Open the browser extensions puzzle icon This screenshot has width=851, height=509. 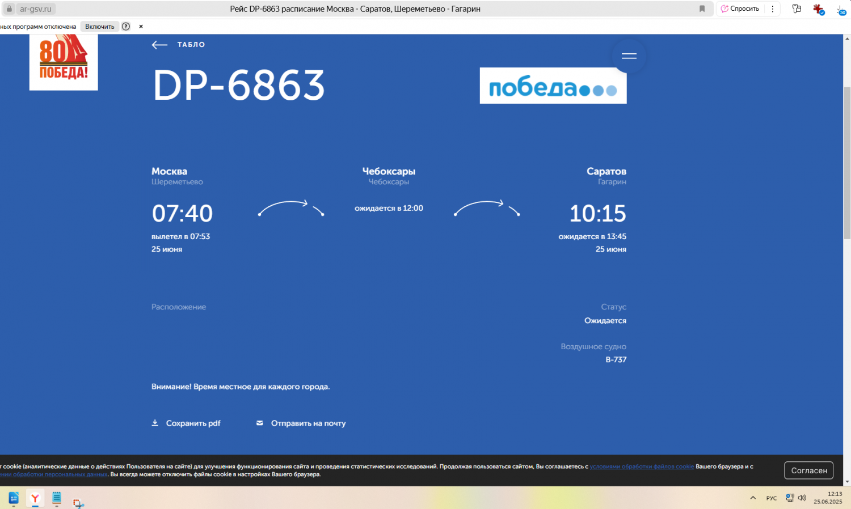[x=797, y=9]
